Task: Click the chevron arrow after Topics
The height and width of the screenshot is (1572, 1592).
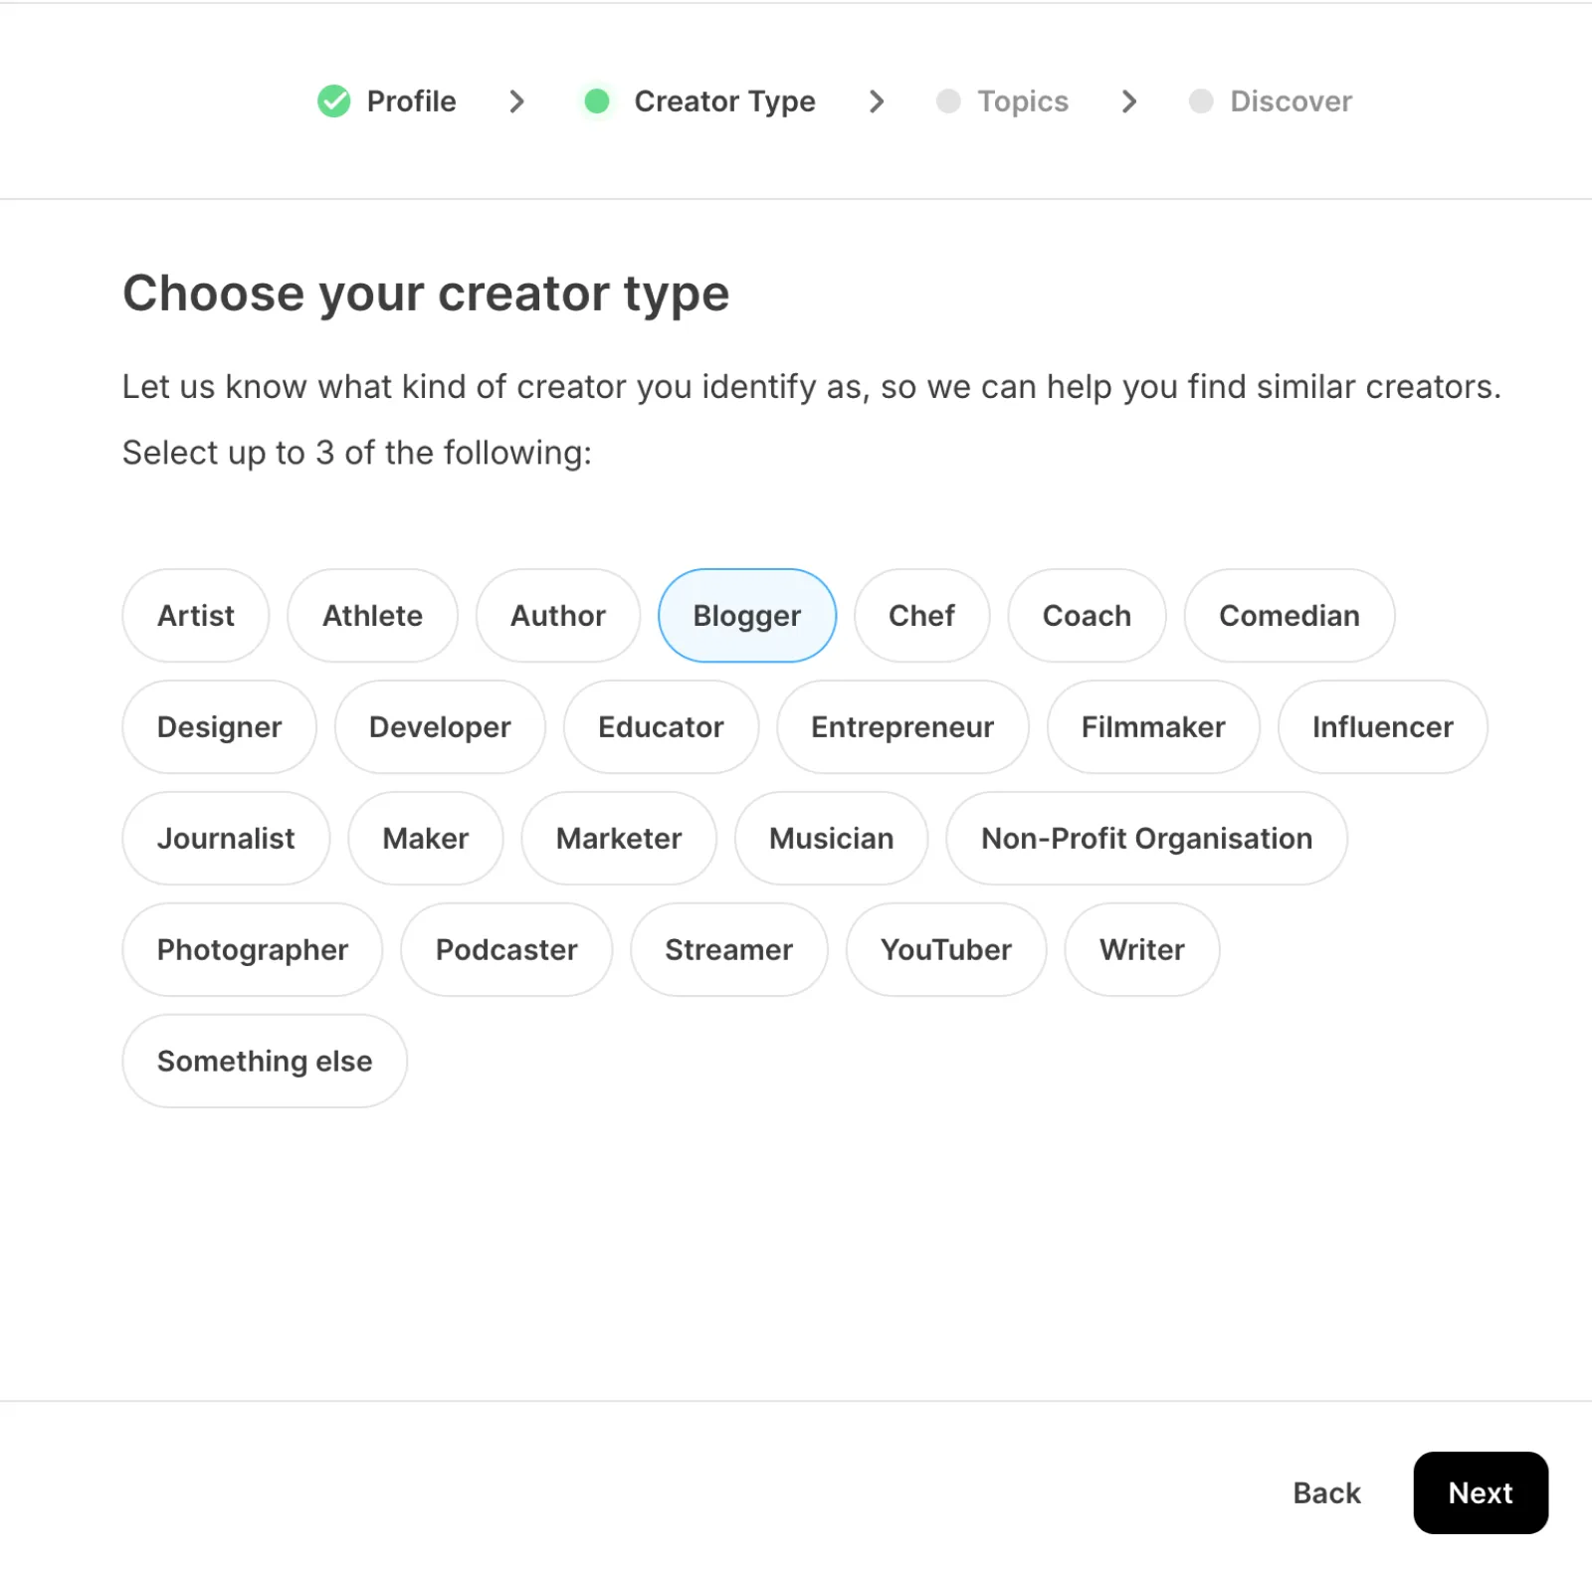Action: pos(1128,101)
